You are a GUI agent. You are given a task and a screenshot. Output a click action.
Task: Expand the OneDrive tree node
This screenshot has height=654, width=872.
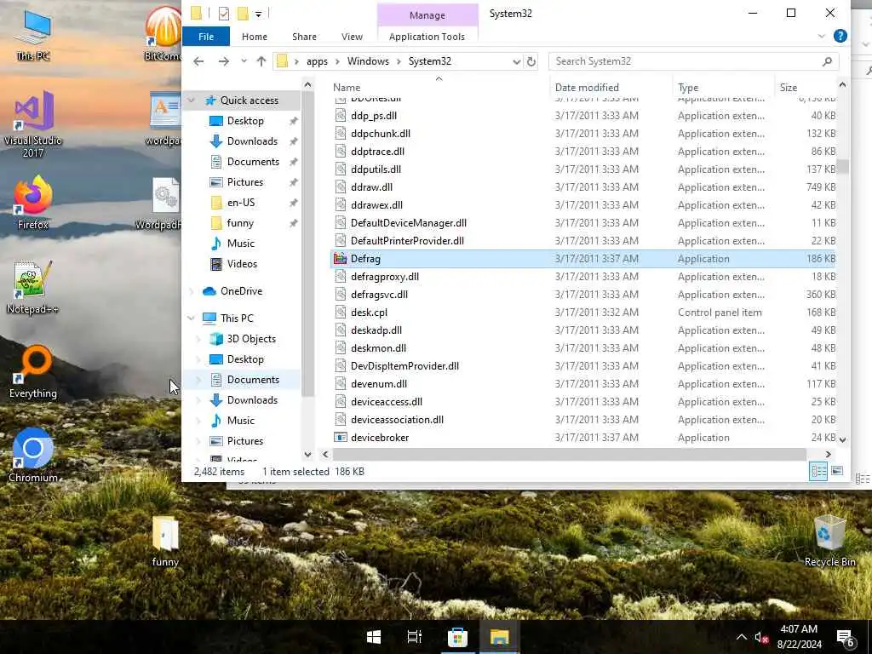[192, 291]
